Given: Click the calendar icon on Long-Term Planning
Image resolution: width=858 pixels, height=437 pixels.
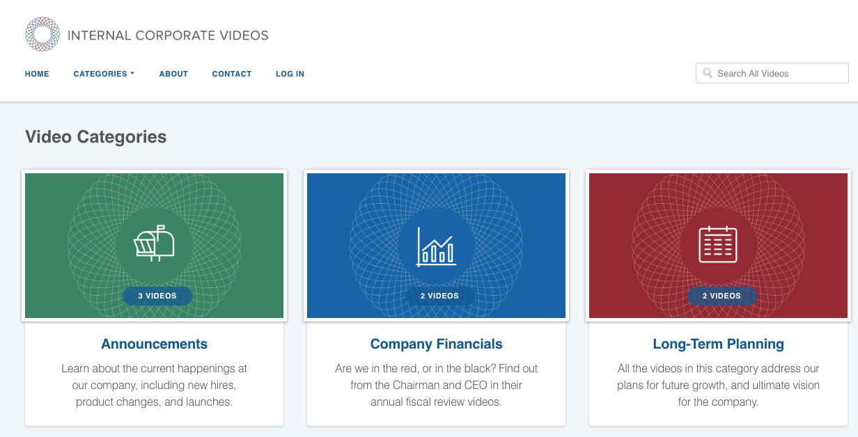Looking at the screenshot, I should 718,245.
